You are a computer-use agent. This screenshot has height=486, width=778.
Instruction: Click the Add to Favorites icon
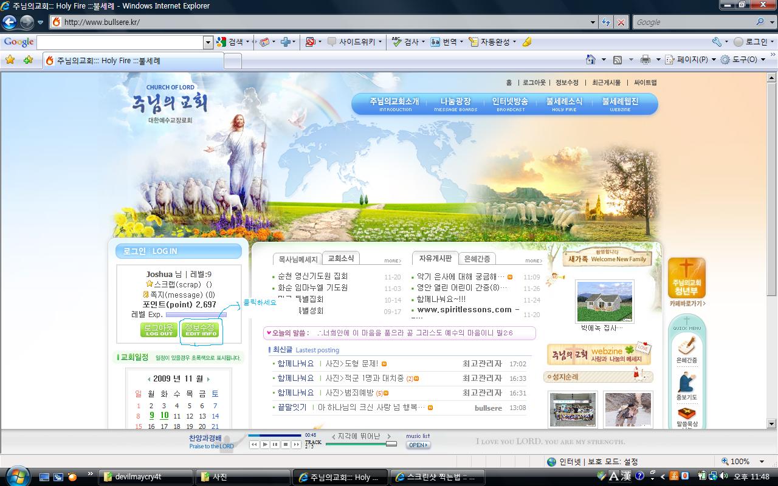(28, 60)
